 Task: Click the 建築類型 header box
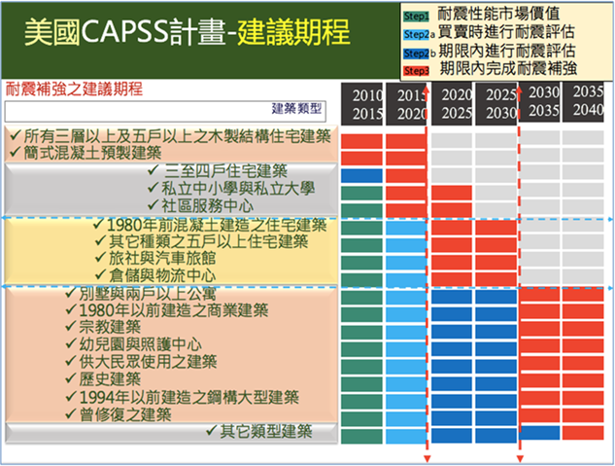tap(165, 112)
